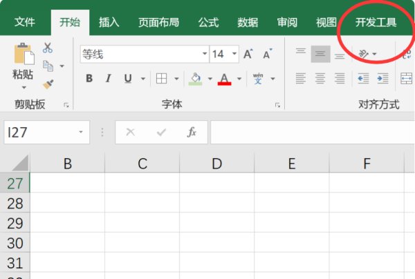This screenshot has height=279, width=415.
Task: Expand the copy options arrow
Action: tap(62, 66)
